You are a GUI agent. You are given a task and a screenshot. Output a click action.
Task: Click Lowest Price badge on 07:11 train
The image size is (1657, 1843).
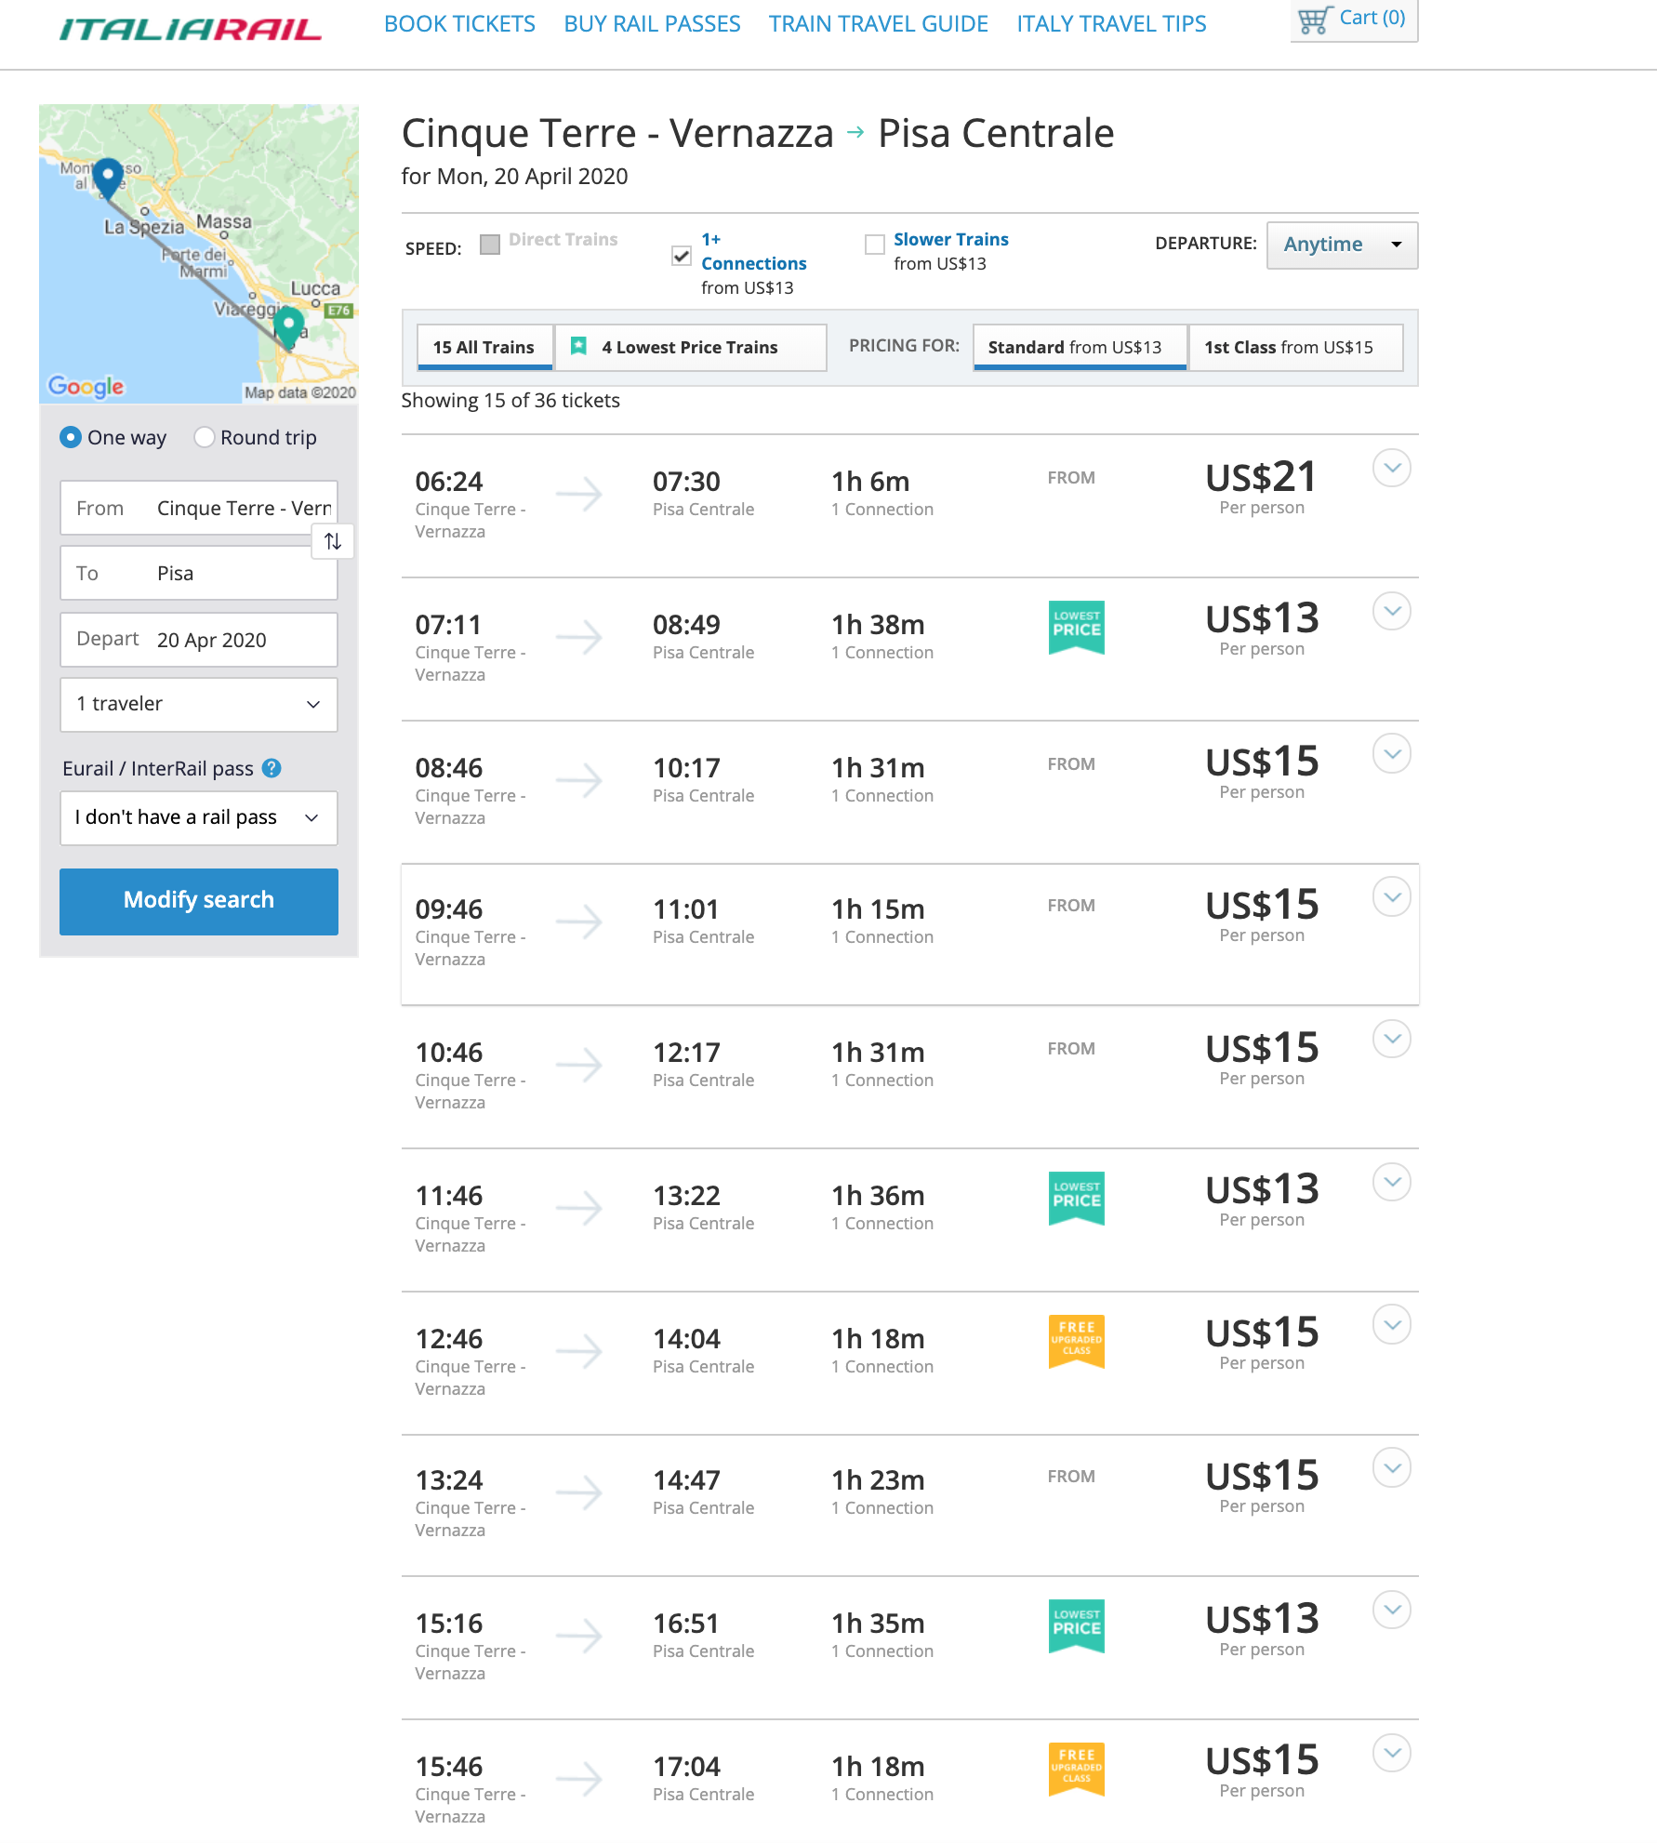[x=1077, y=627]
